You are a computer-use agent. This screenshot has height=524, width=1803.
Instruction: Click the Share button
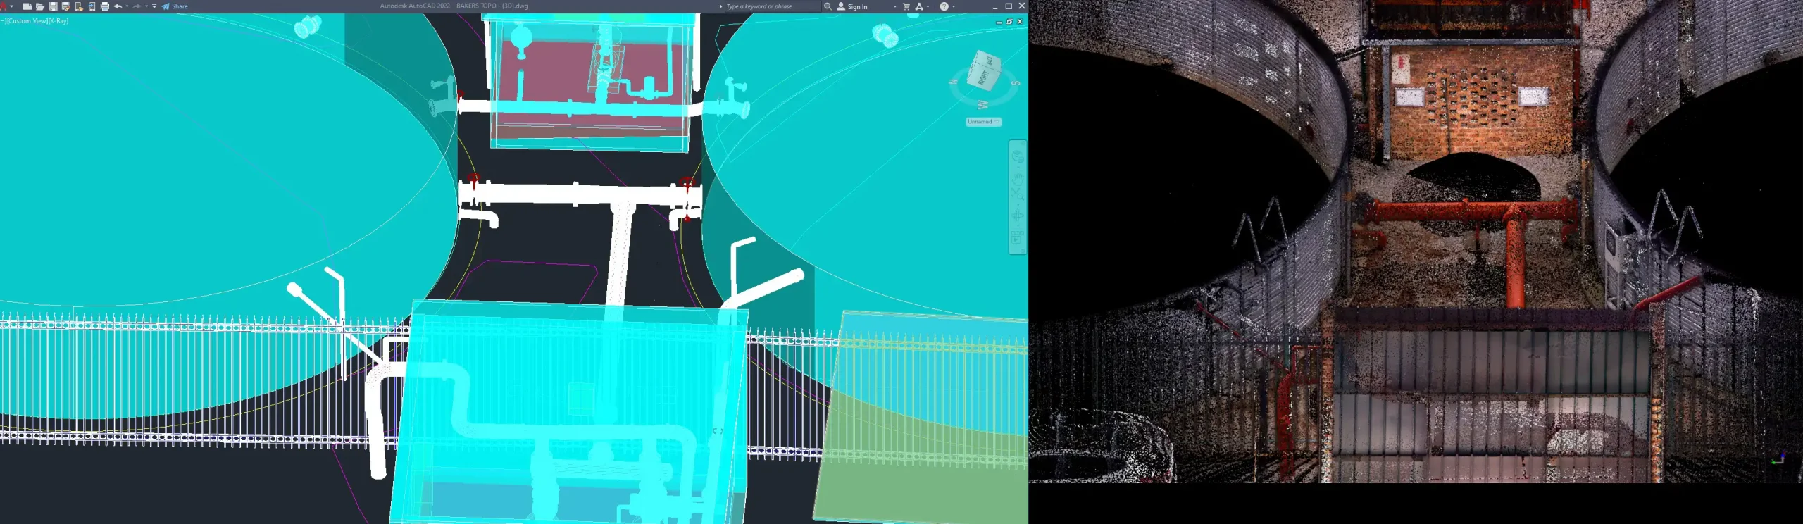(x=175, y=6)
